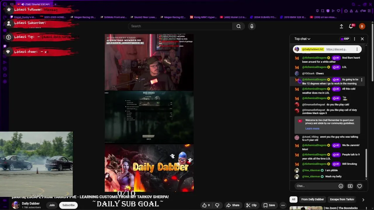This screenshot has width=374, height=210.
Task: Open the Dispel_Ducky's bookmark
Action: (x=23, y=17)
